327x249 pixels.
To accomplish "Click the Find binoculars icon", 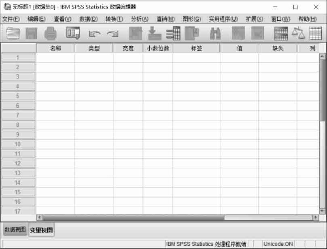I will (x=215, y=33).
